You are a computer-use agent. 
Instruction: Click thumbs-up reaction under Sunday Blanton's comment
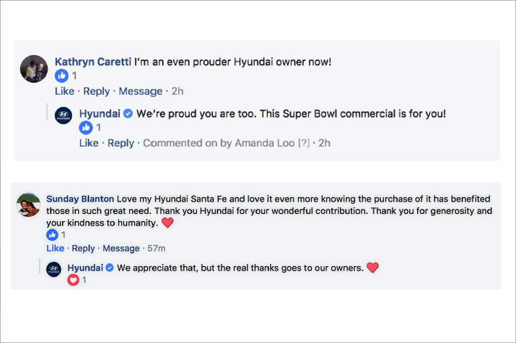(52, 235)
